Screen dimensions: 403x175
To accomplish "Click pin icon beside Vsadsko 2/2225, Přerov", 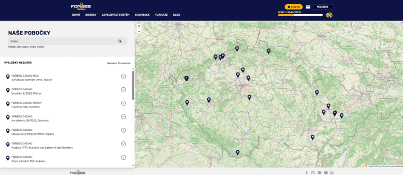I will coord(8,90).
